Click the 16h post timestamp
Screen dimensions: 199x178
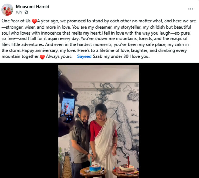pyautogui.click(x=19, y=12)
